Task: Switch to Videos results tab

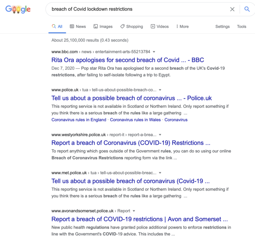Action: pyautogui.click(x=160, y=26)
